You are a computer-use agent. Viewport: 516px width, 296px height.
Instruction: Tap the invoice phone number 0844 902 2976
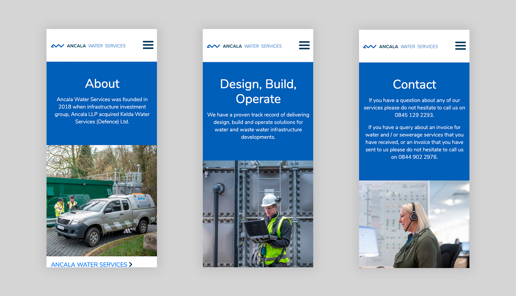pyautogui.click(x=418, y=157)
